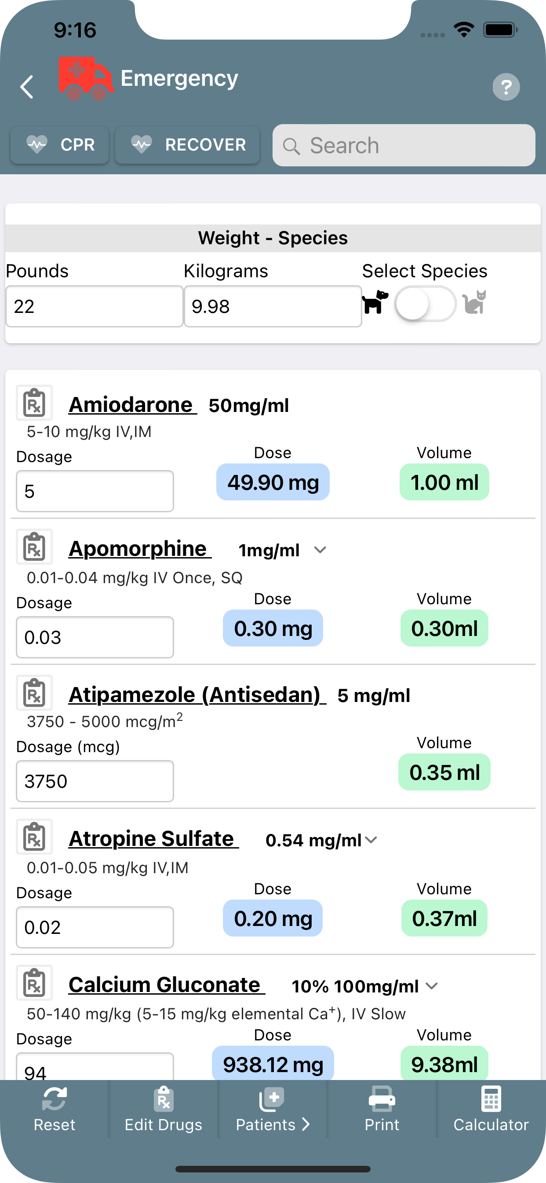
Task: Tap the Rx clipboard icon beside Amiodarone
Action: tap(34, 403)
